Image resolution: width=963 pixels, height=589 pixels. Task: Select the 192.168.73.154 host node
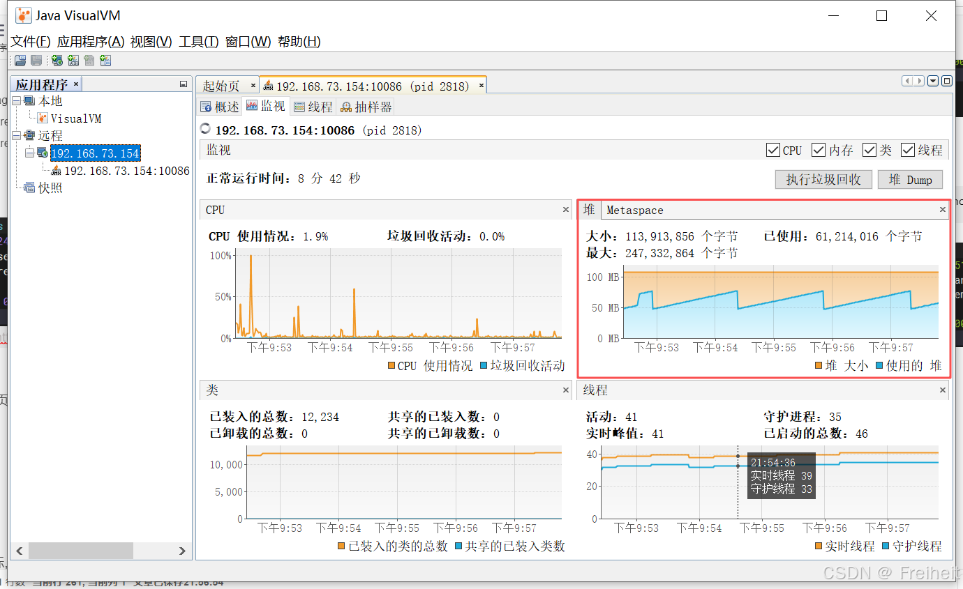pos(96,153)
